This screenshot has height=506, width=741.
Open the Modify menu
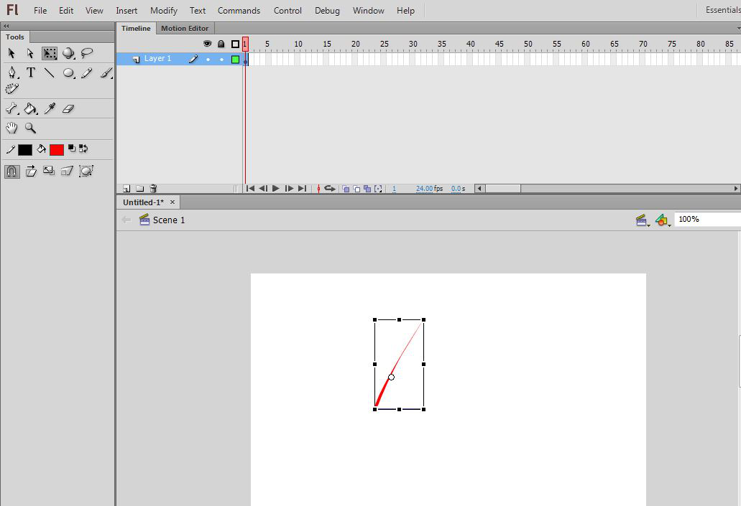pyautogui.click(x=164, y=10)
